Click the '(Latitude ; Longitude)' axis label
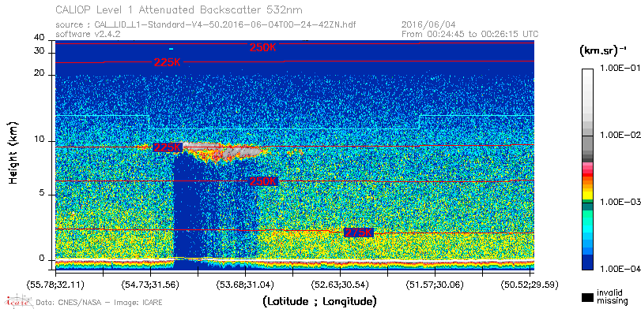641x309 pixels. [319, 302]
